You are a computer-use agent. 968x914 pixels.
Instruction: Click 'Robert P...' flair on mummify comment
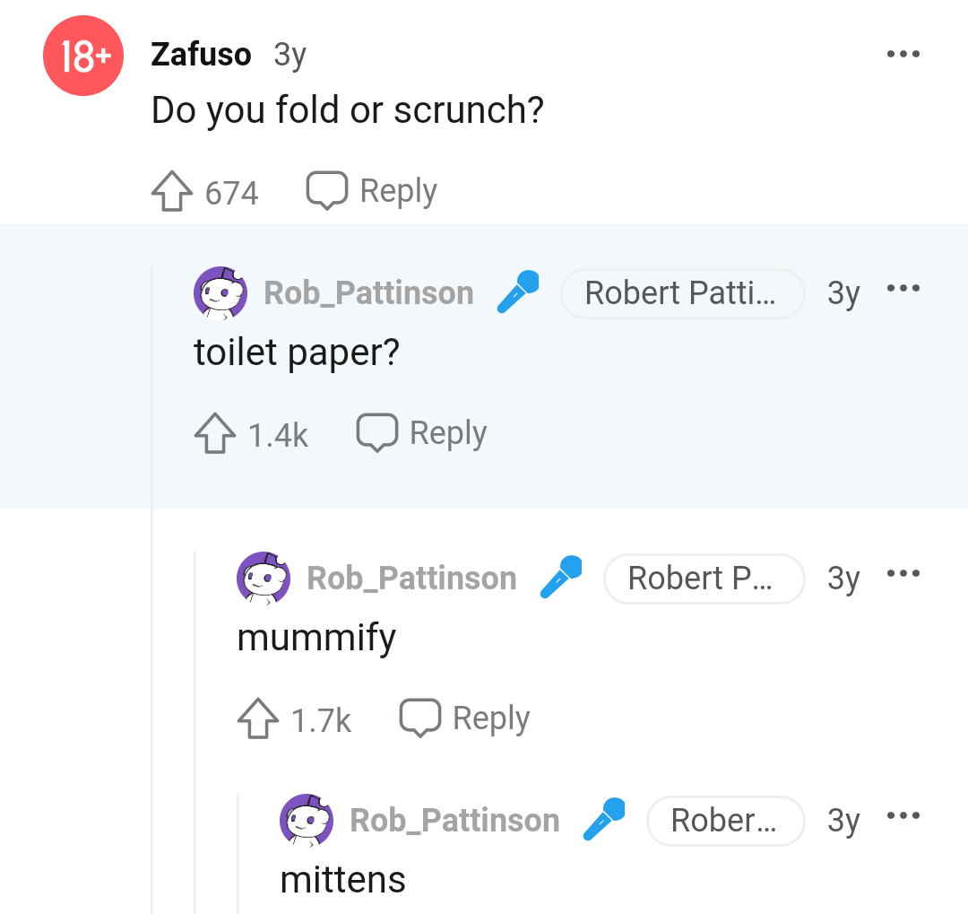(704, 579)
